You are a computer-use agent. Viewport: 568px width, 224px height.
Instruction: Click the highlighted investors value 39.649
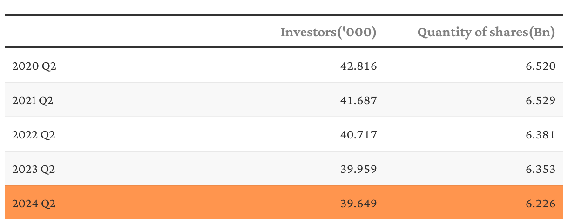coord(358,204)
